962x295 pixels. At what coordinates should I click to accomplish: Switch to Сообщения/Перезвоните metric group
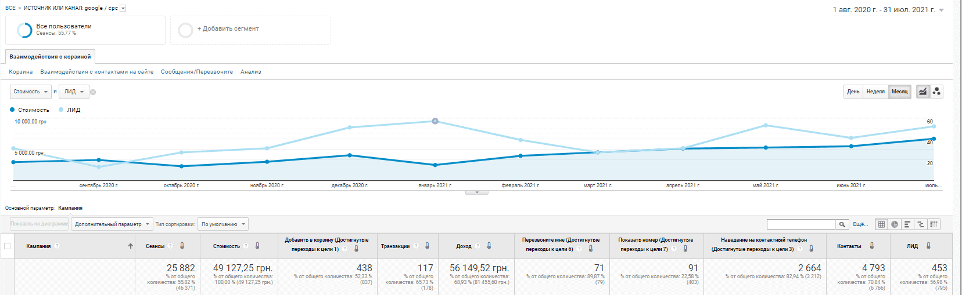[197, 72]
